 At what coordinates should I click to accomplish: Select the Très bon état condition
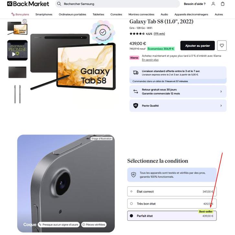point(172,204)
